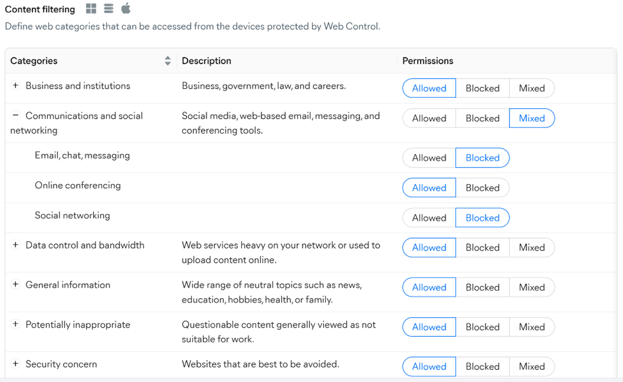Set Email, chat, messaging to Allowed
This screenshot has width=623, height=382.
click(x=429, y=158)
